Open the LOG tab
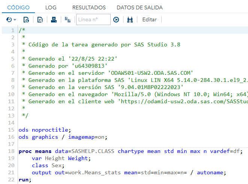 tap(51, 7)
